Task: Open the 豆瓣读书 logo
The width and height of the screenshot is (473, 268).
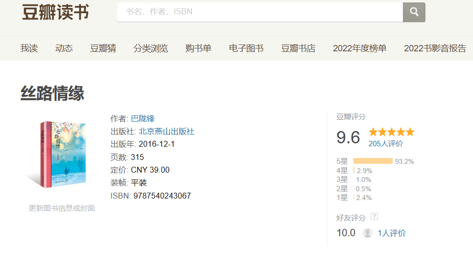Action: (55, 12)
